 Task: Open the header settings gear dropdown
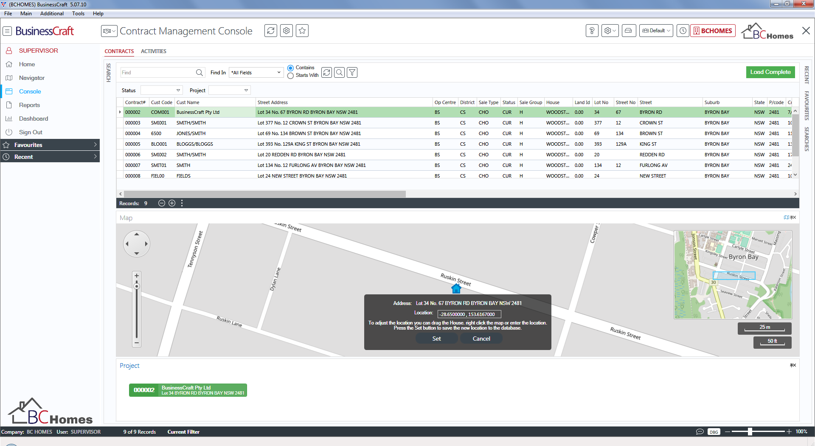tap(610, 31)
